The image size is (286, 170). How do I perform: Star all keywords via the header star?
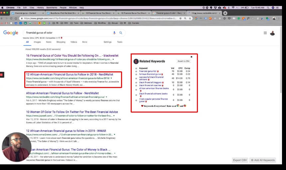136,68
